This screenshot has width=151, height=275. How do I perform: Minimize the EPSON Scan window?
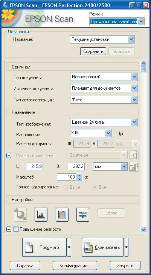click(x=133, y=5)
